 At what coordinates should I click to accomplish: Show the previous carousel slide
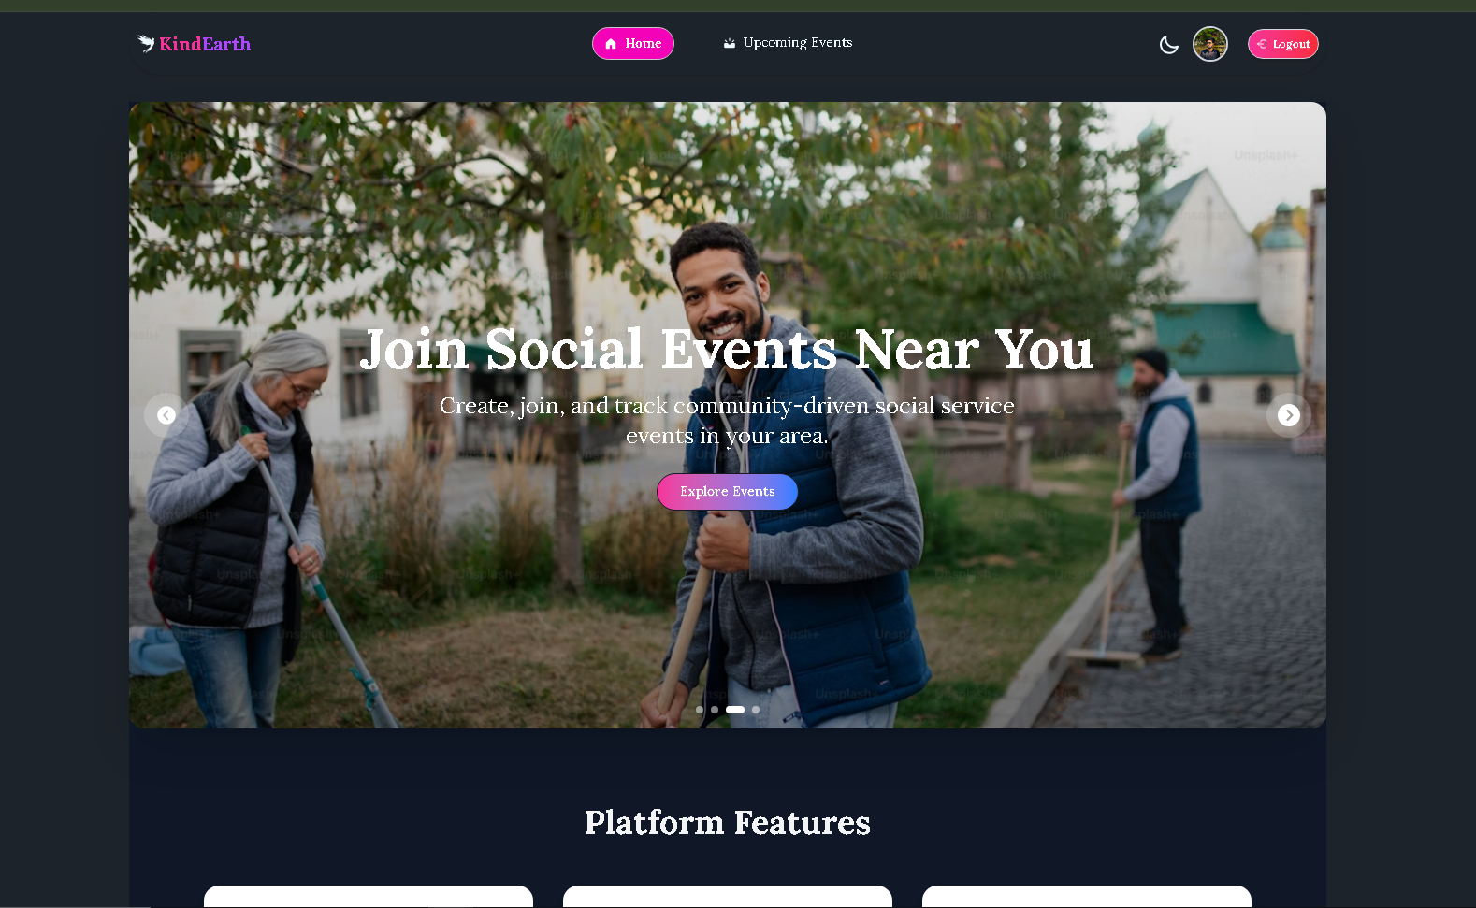pos(166,415)
